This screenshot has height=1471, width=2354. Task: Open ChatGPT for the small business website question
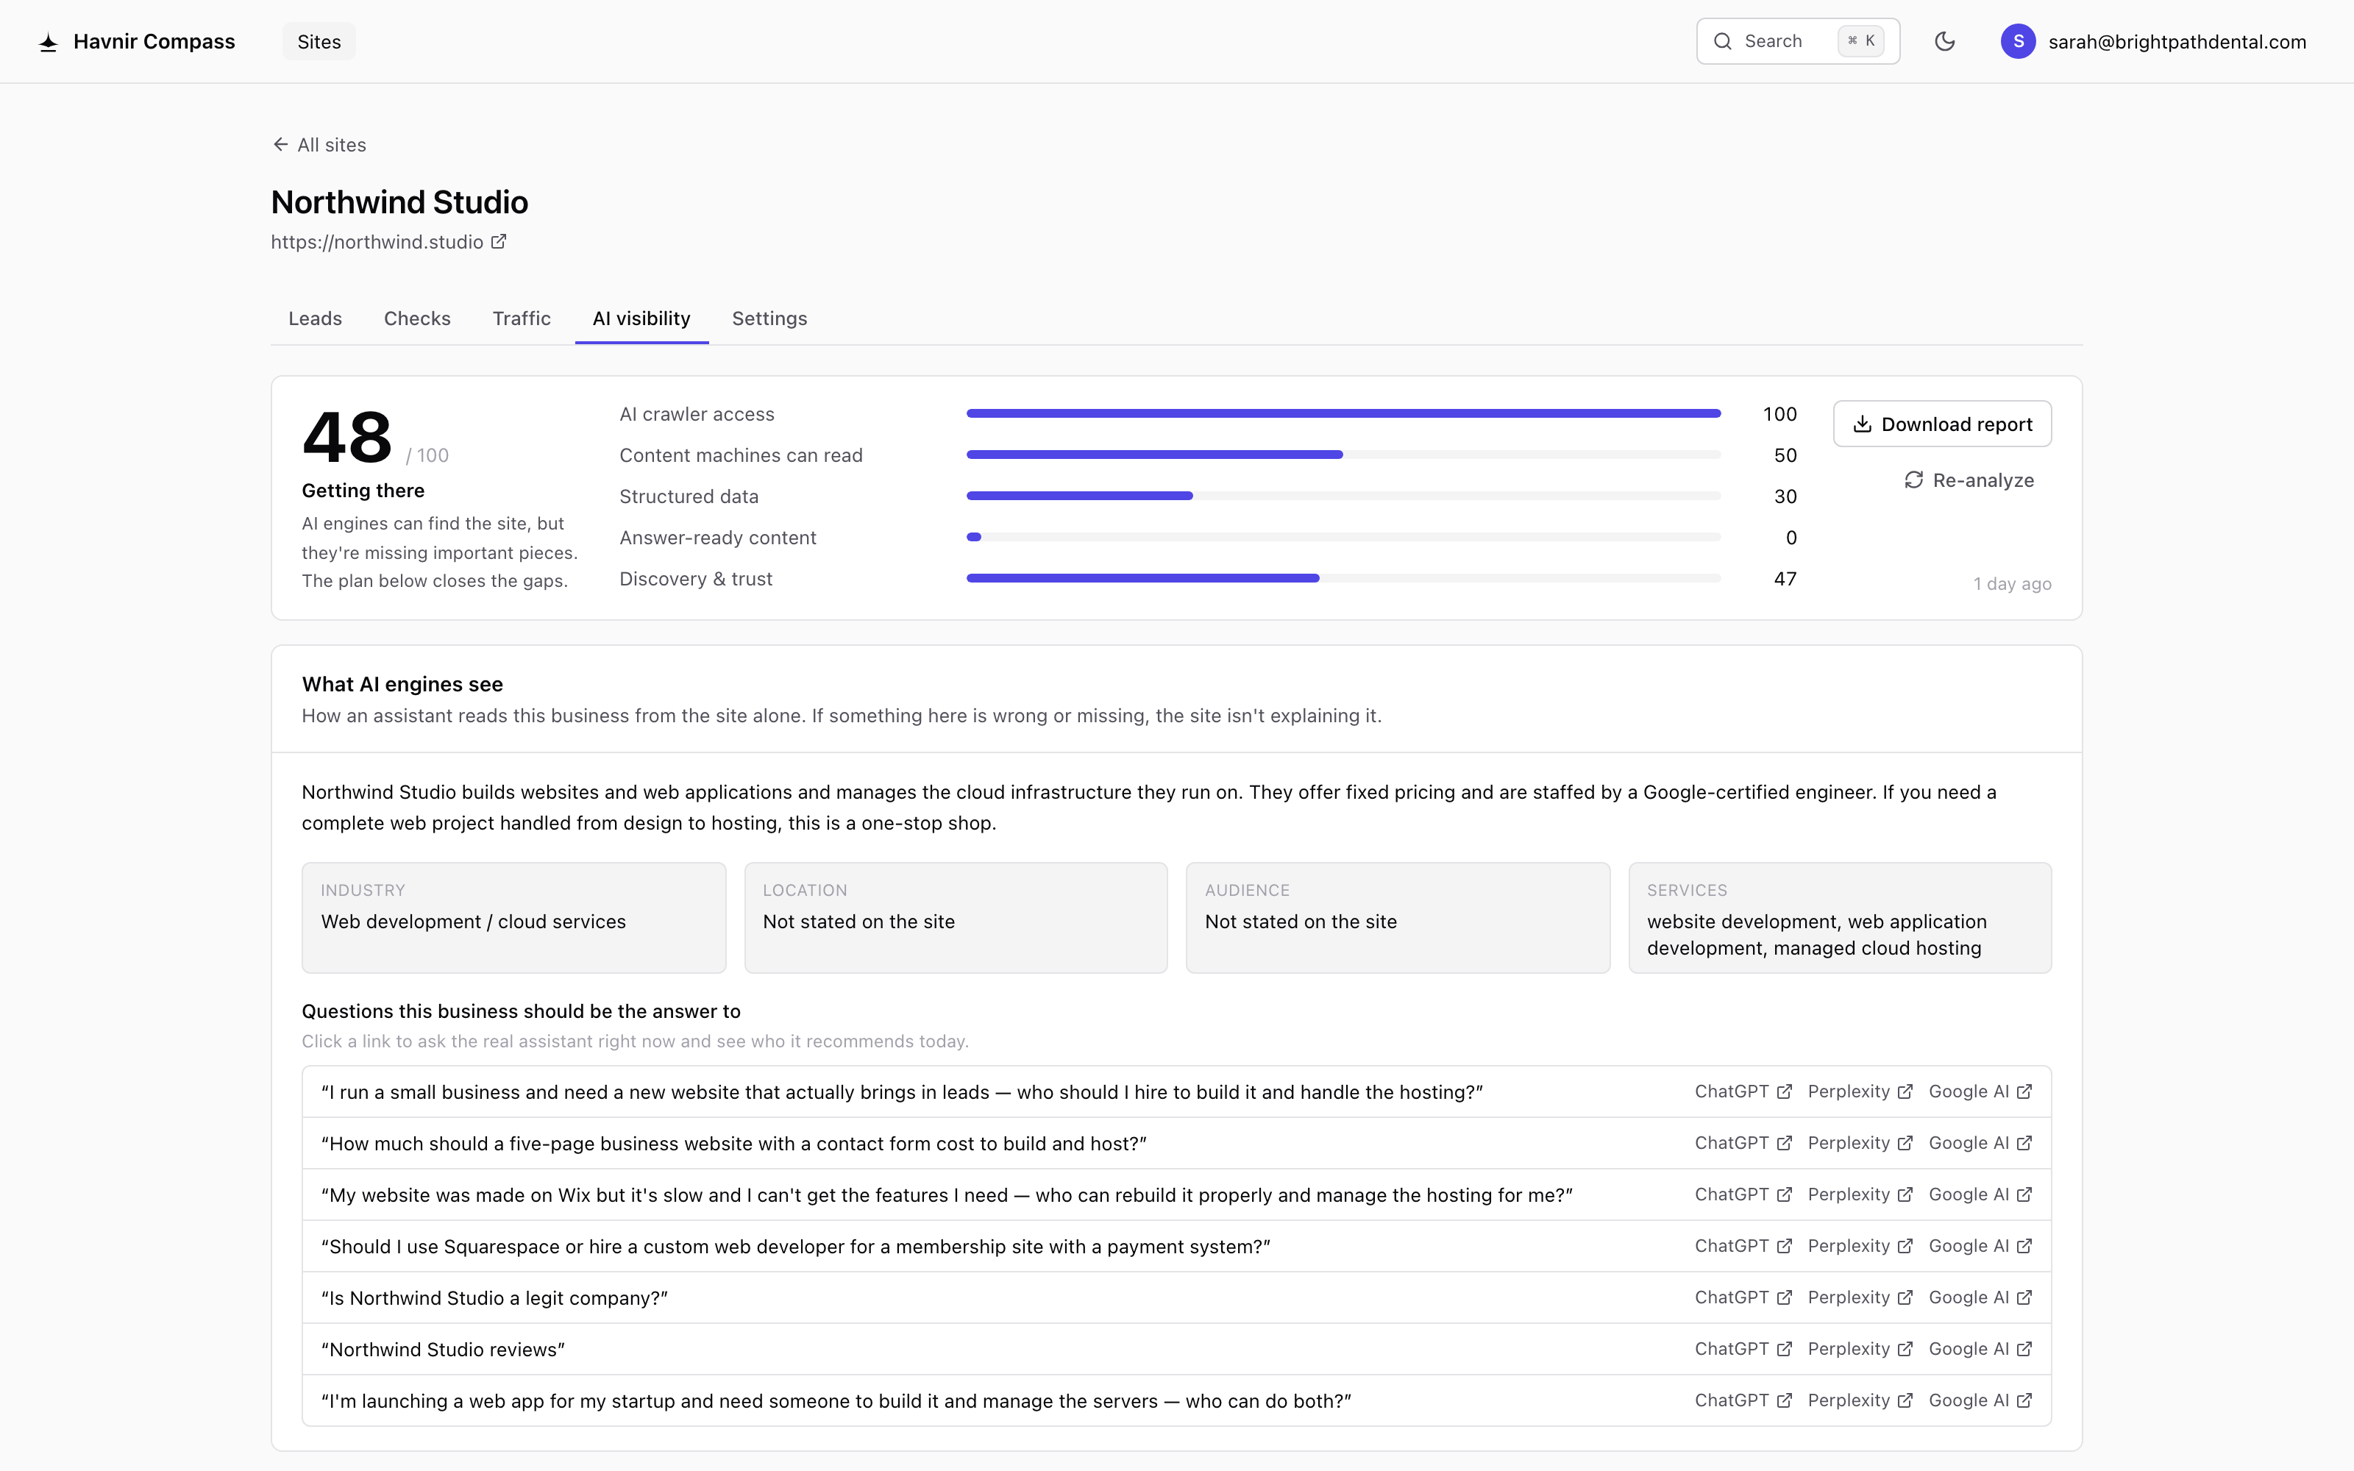point(1742,1091)
